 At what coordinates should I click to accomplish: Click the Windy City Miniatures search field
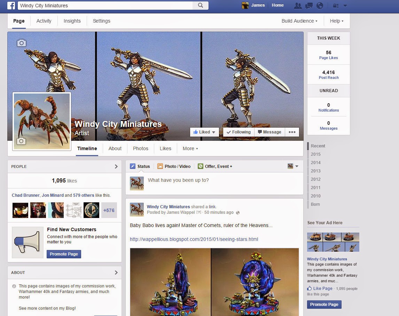(x=105, y=5)
